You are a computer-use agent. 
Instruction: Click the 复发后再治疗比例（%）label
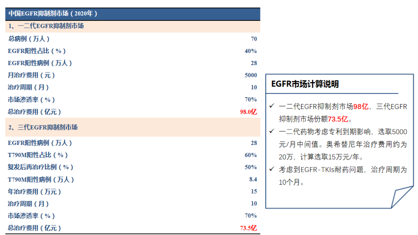point(41,167)
